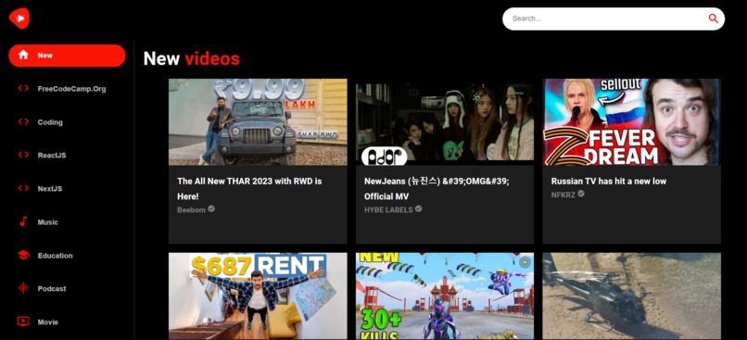Click title 'The All New THAR 2023 with RWD is Here!'
Image resolution: width=747 pixels, height=340 pixels.
(x=249, y=189)
